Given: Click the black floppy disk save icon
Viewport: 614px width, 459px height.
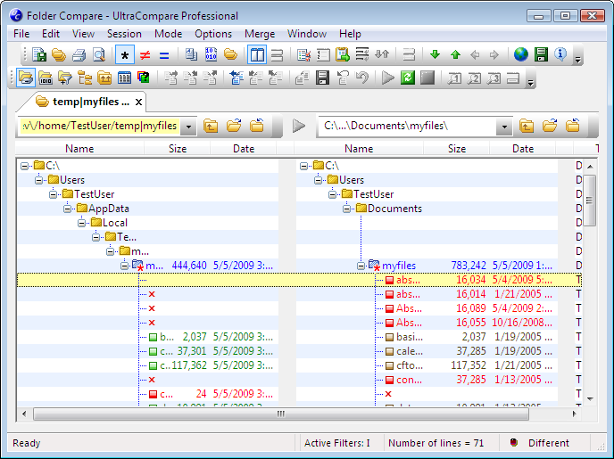Looking at the screenshot, I should pos(322,78).
